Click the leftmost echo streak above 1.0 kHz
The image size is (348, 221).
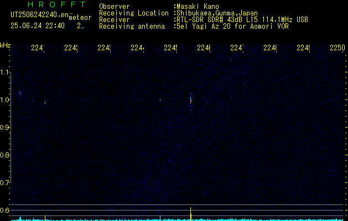[x=20, y=93]
